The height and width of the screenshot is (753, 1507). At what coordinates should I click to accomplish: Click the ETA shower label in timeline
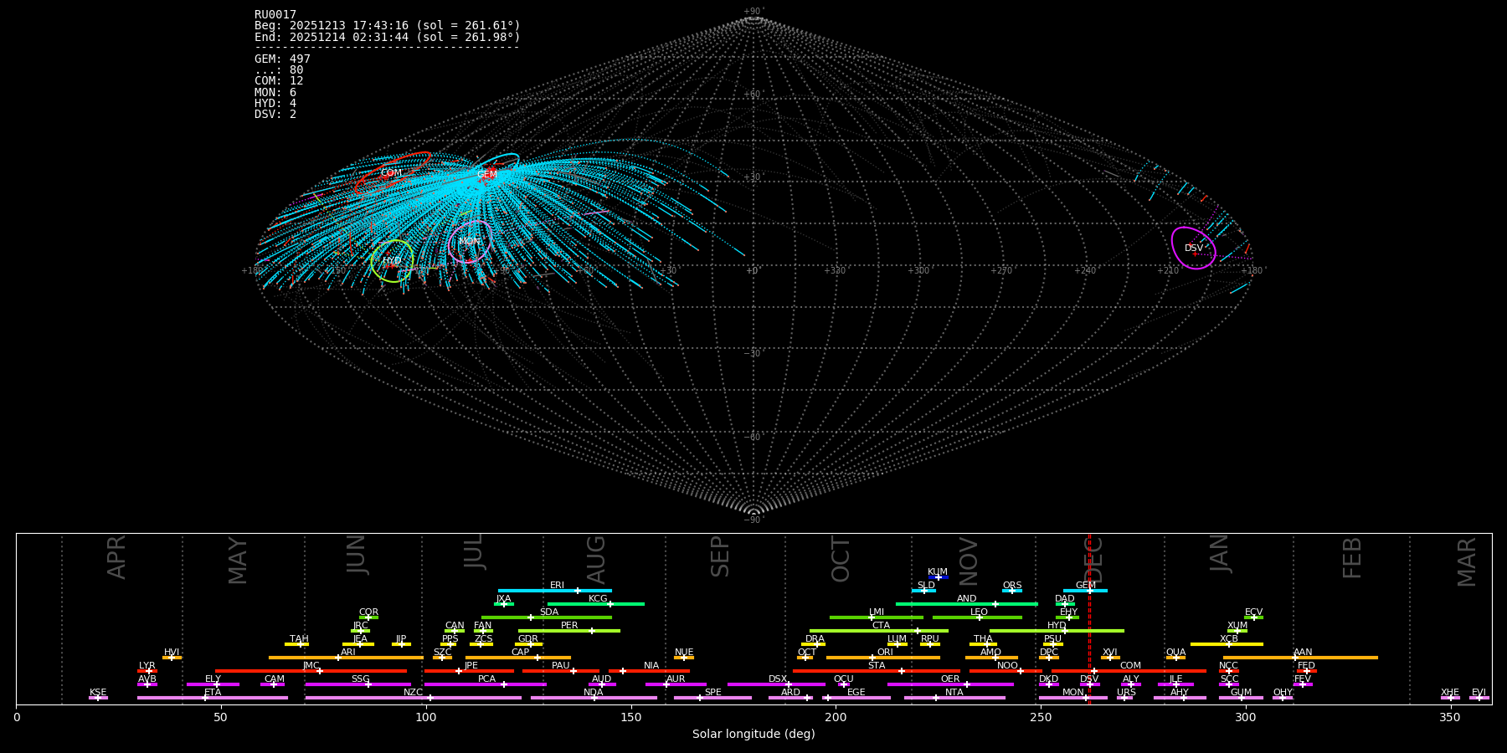[213, 693]
